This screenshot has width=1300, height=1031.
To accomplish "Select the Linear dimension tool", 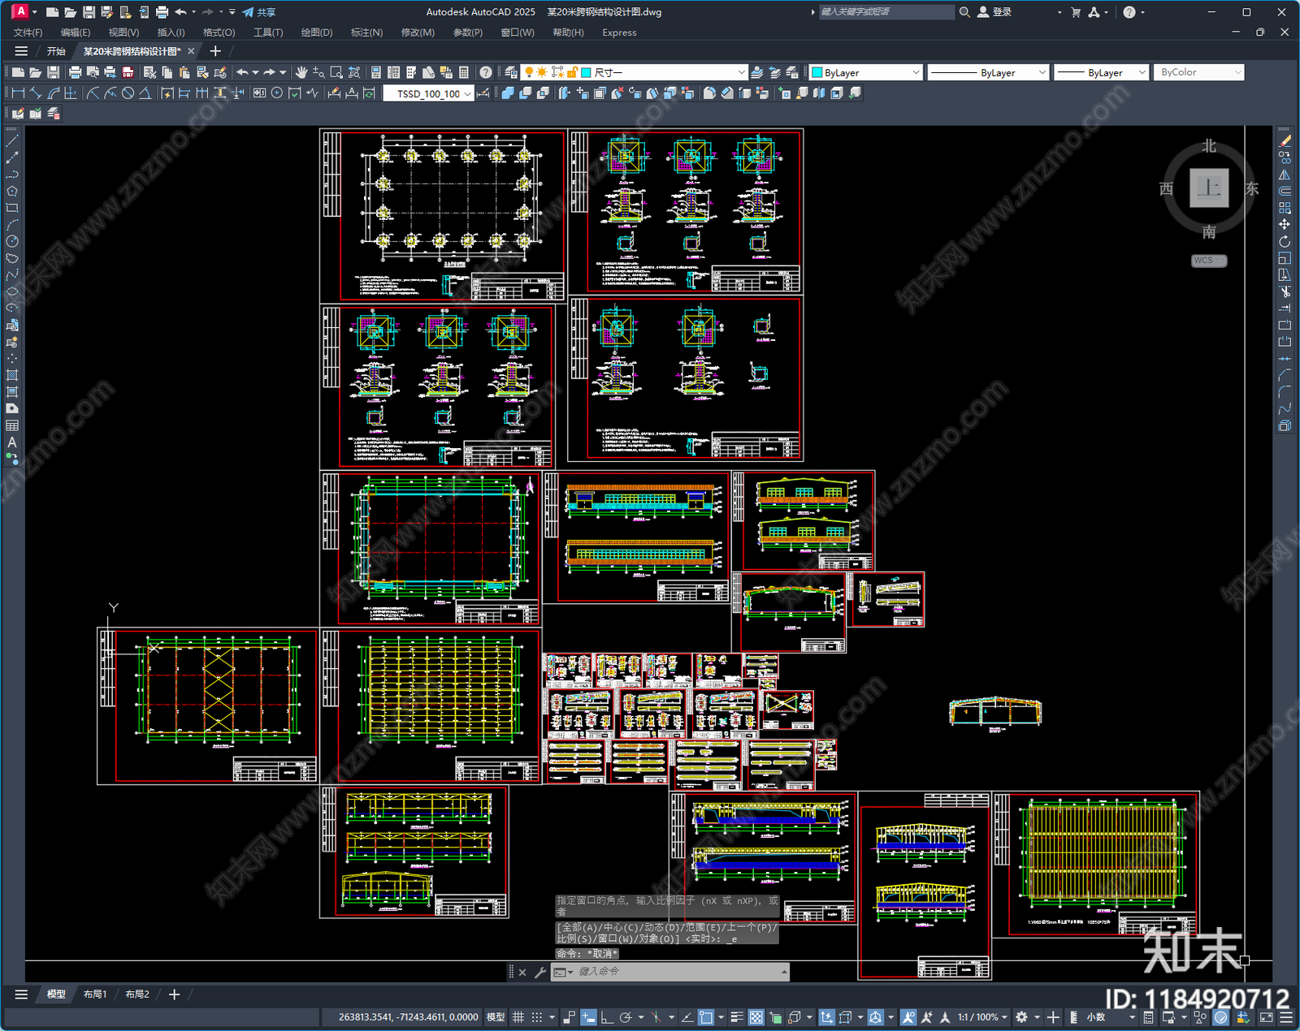I will click(x=18, y=93).
